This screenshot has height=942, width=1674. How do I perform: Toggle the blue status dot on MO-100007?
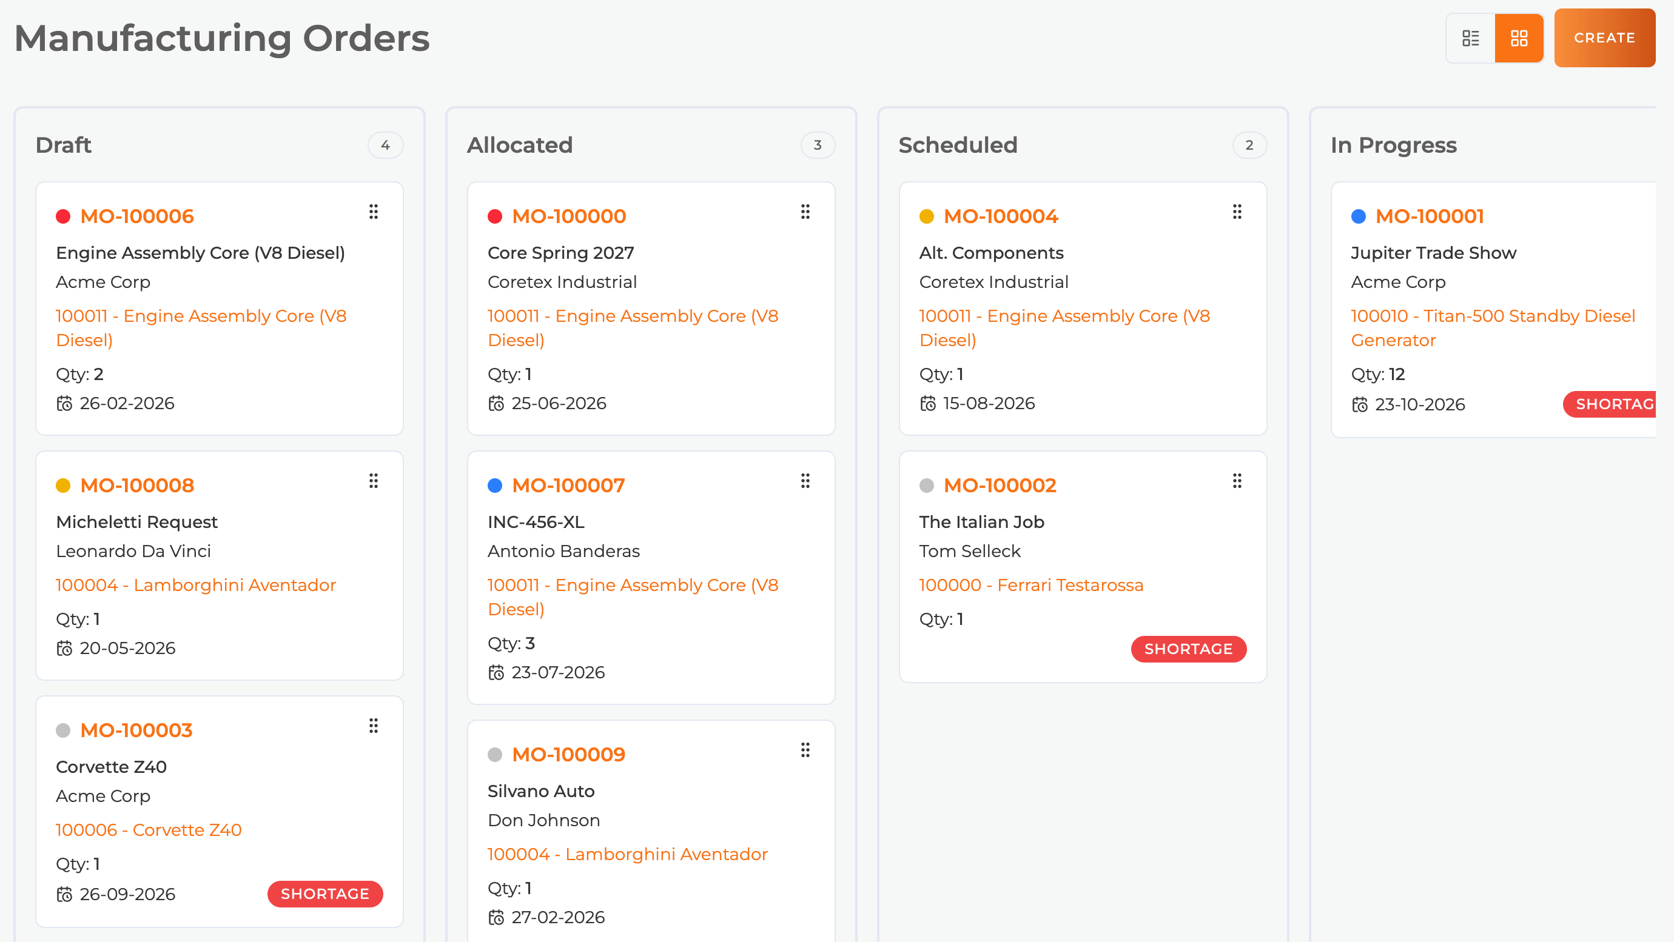coord(496,486)
